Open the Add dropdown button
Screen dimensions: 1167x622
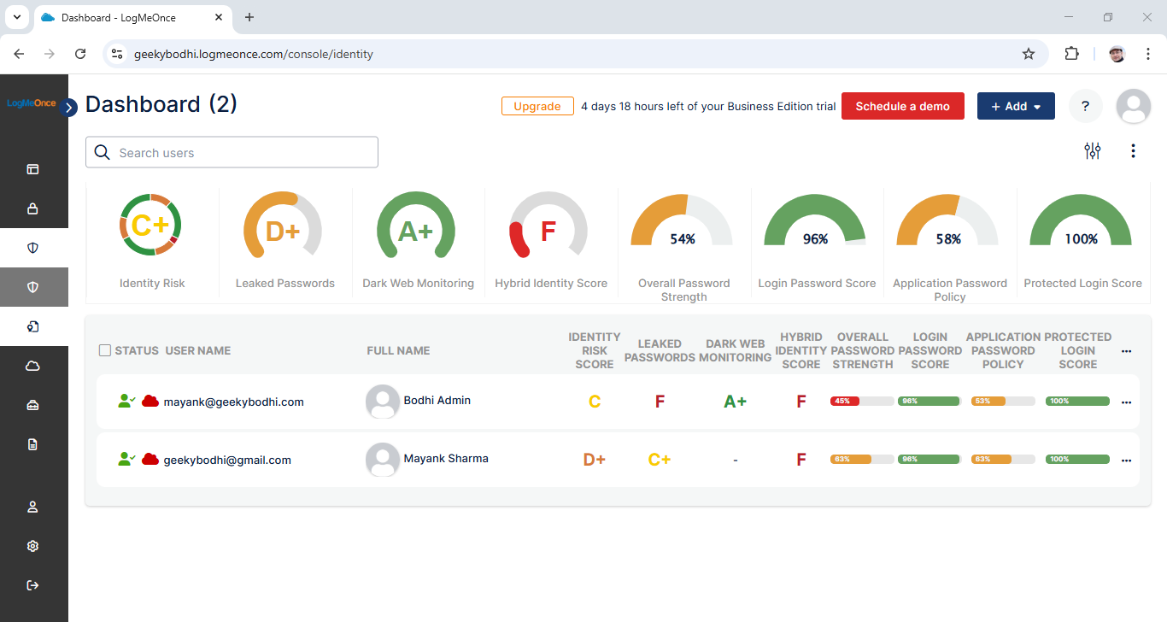click(x=1016, y=106)
